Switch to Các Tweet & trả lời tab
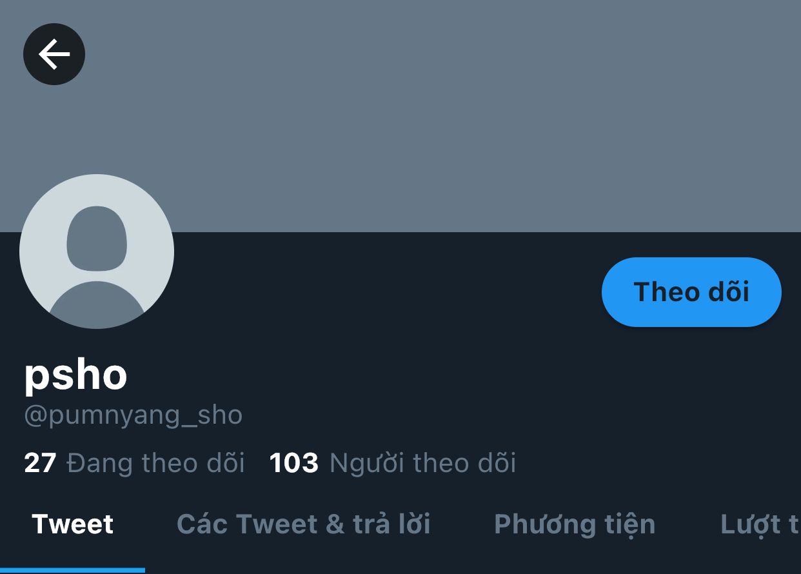This screenshot has height=574, width=801. pyautogui.click(x=304, y=524)
